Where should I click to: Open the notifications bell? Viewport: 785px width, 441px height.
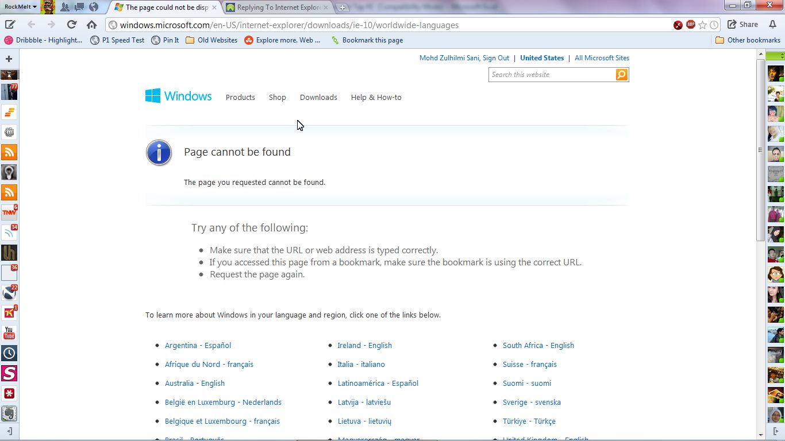[773, 25]
